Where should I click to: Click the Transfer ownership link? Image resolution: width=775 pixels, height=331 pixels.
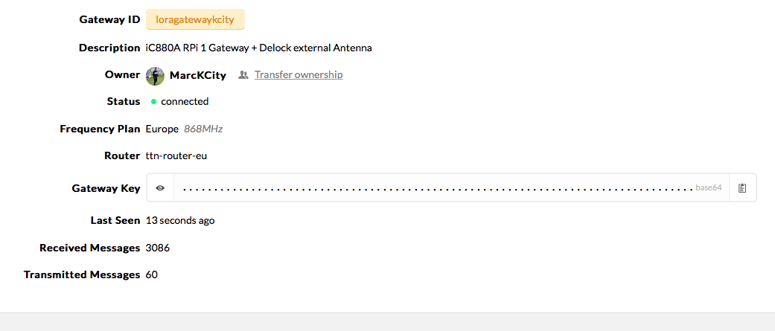coord(299,74)
